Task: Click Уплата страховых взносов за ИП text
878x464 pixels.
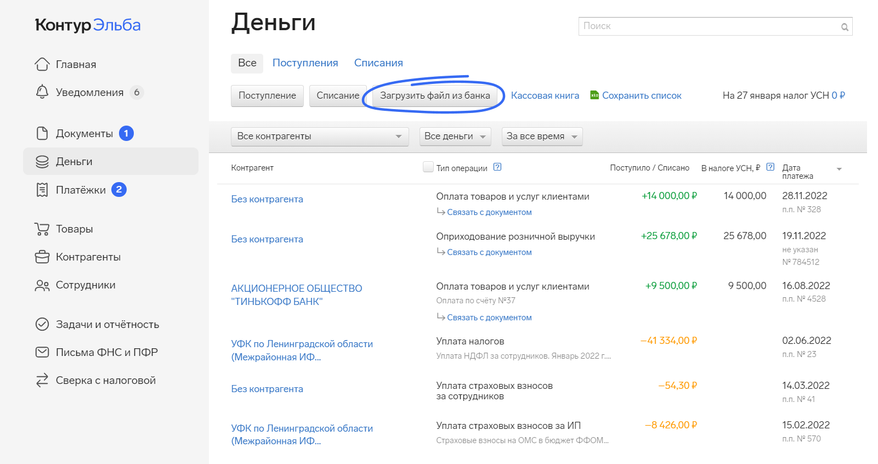Action: 508,426
